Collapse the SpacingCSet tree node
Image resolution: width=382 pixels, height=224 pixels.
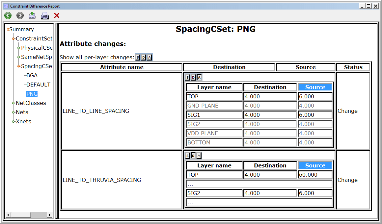click(x=19, y=66)
